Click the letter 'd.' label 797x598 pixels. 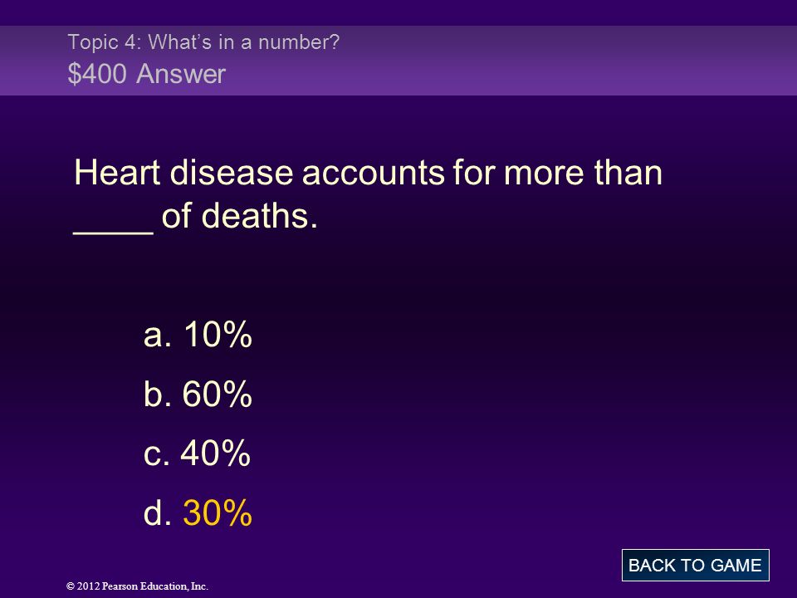pos(158,512)
